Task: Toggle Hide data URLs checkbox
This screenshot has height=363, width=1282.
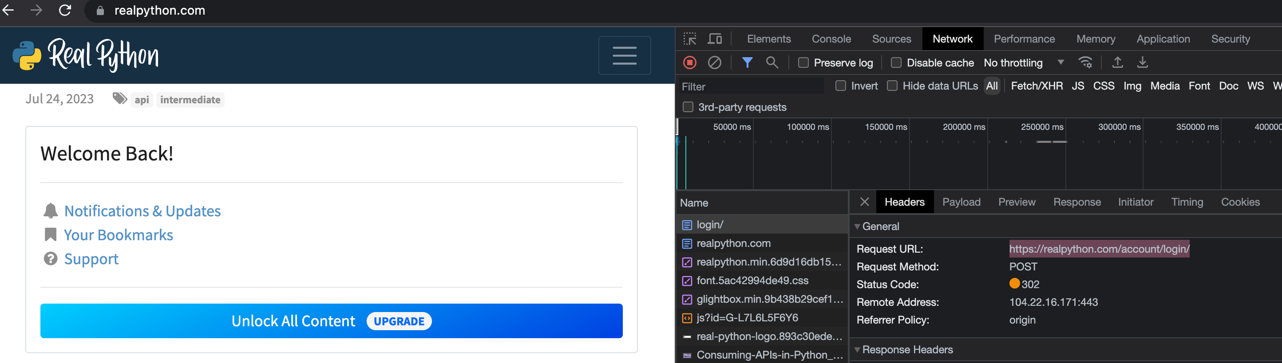Action: 892,86
